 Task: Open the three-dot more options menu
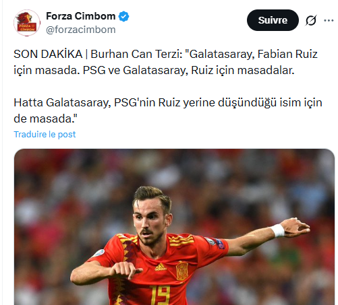[x=329, y=20]
